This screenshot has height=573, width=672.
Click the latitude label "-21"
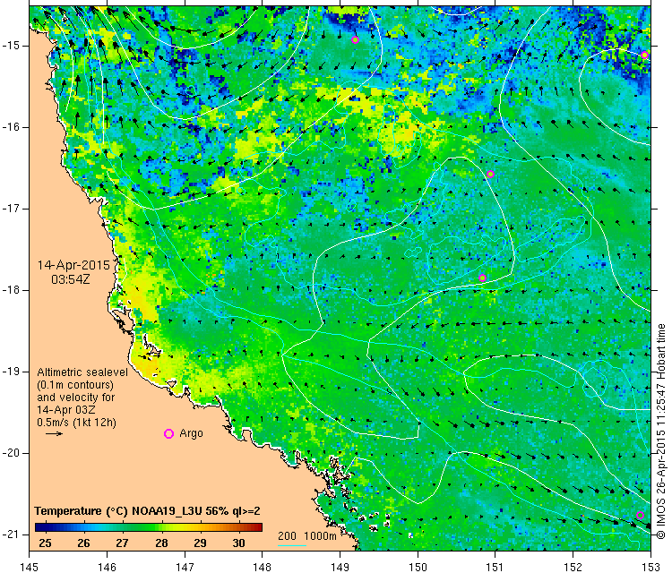click(10, 535)
